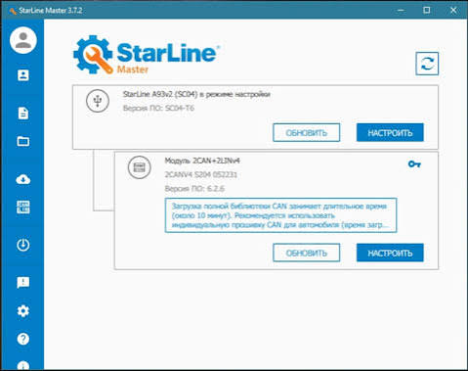Open settings gear in sidebar
Image resolution: width=468 pixels, height=371 pixels.
click(x=23, y=311)
